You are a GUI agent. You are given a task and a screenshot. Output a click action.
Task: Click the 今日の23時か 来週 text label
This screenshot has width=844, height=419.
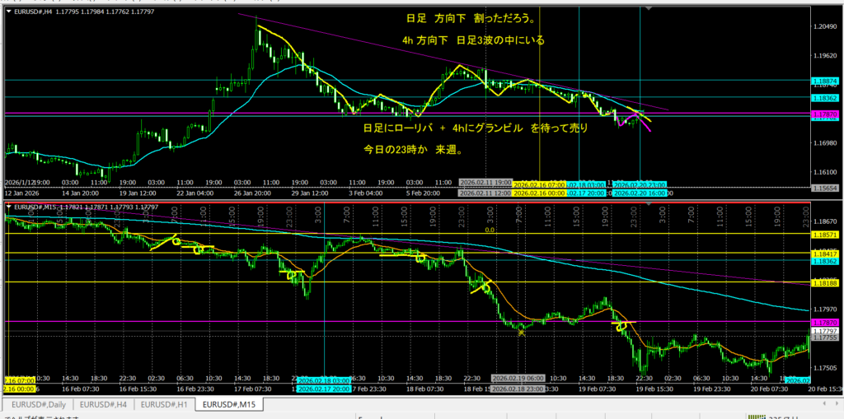pyautogui.click(x=412, y=150)
